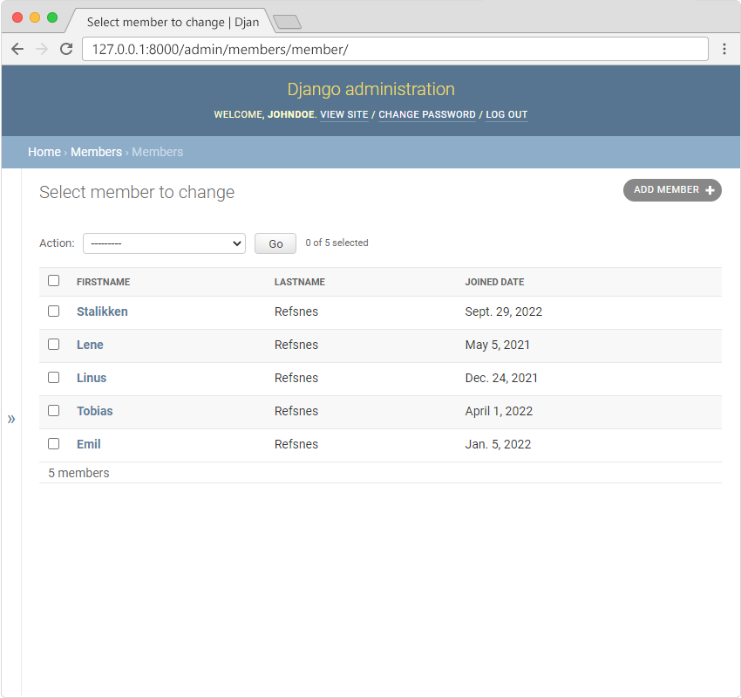Click the Go button
Screen dimensions: 741x698
[x=275, y=243]
